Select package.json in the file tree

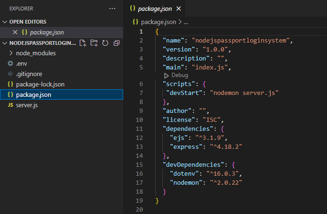(x=33, y=94)
